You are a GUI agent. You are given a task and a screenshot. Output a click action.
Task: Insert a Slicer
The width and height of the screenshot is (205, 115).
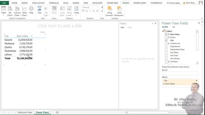[x=54, y=10]
